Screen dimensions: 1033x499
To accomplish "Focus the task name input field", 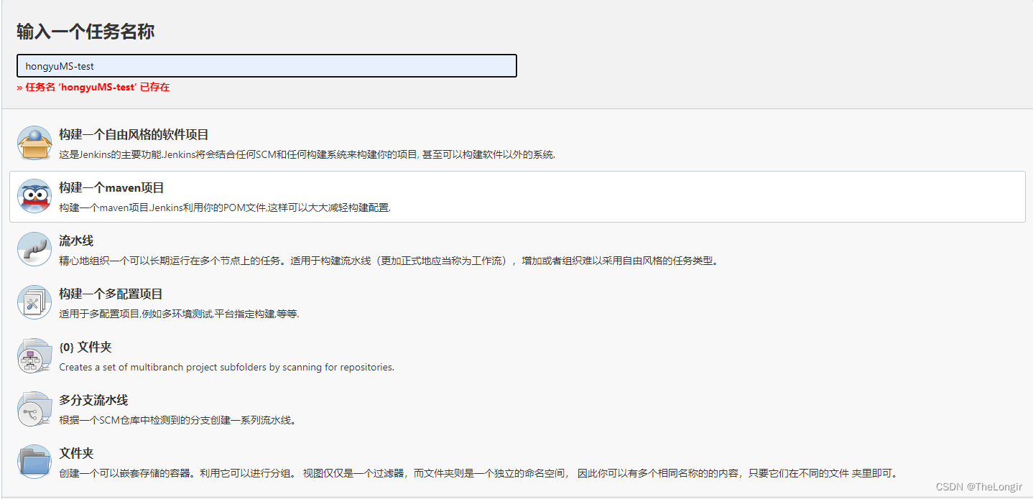I will [x=267, y=66].
